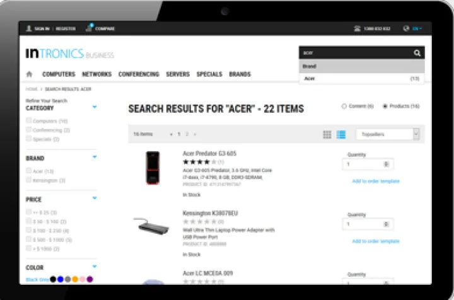
Task: Tick the Computers category checkbox
Action: [x=28, y=120]
